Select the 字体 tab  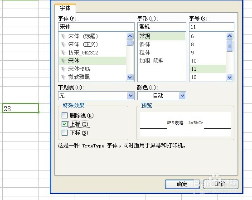tap(65, 8)
